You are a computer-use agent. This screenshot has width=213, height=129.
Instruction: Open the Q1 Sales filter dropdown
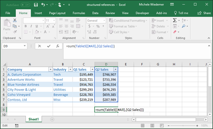point(92,70)
